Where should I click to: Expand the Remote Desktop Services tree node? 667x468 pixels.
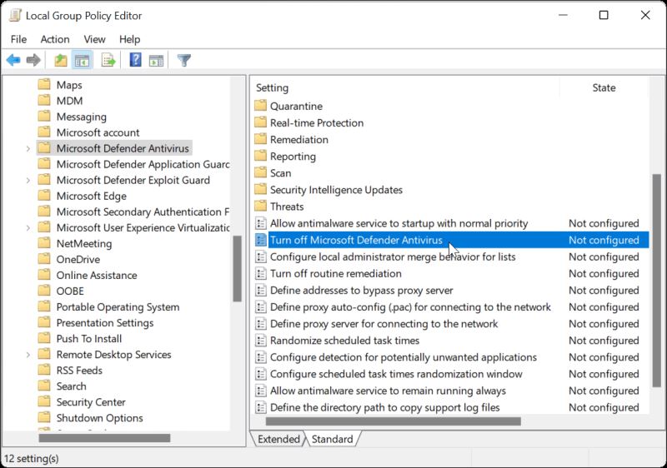28,355
